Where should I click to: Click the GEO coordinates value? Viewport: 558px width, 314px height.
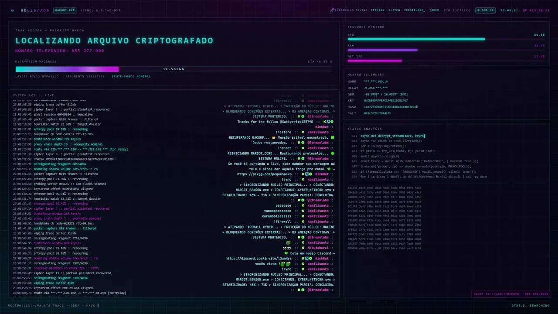(x=386, y=94)
